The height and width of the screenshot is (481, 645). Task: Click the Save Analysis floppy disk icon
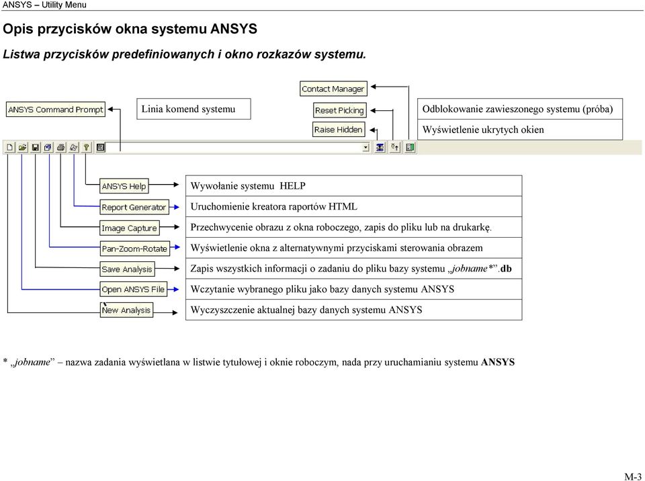click(36, 147)
